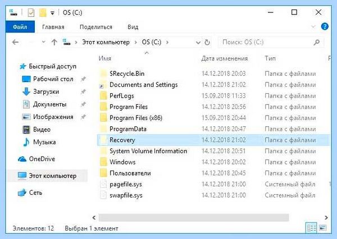The image size is (337, 239).
Task: Click Этот компьютер in the address path
Action: (106, 42)
